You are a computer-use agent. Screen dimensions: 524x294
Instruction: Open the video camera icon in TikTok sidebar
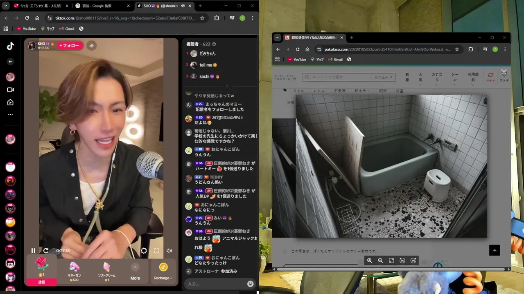point(10,90)
